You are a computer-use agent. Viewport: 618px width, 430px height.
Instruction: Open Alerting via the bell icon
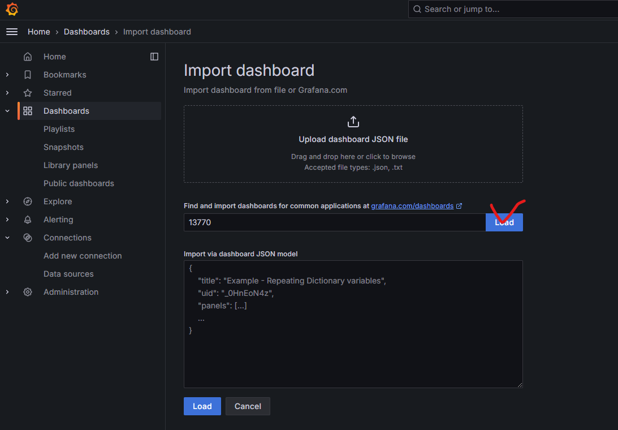[x=27, y=220]
